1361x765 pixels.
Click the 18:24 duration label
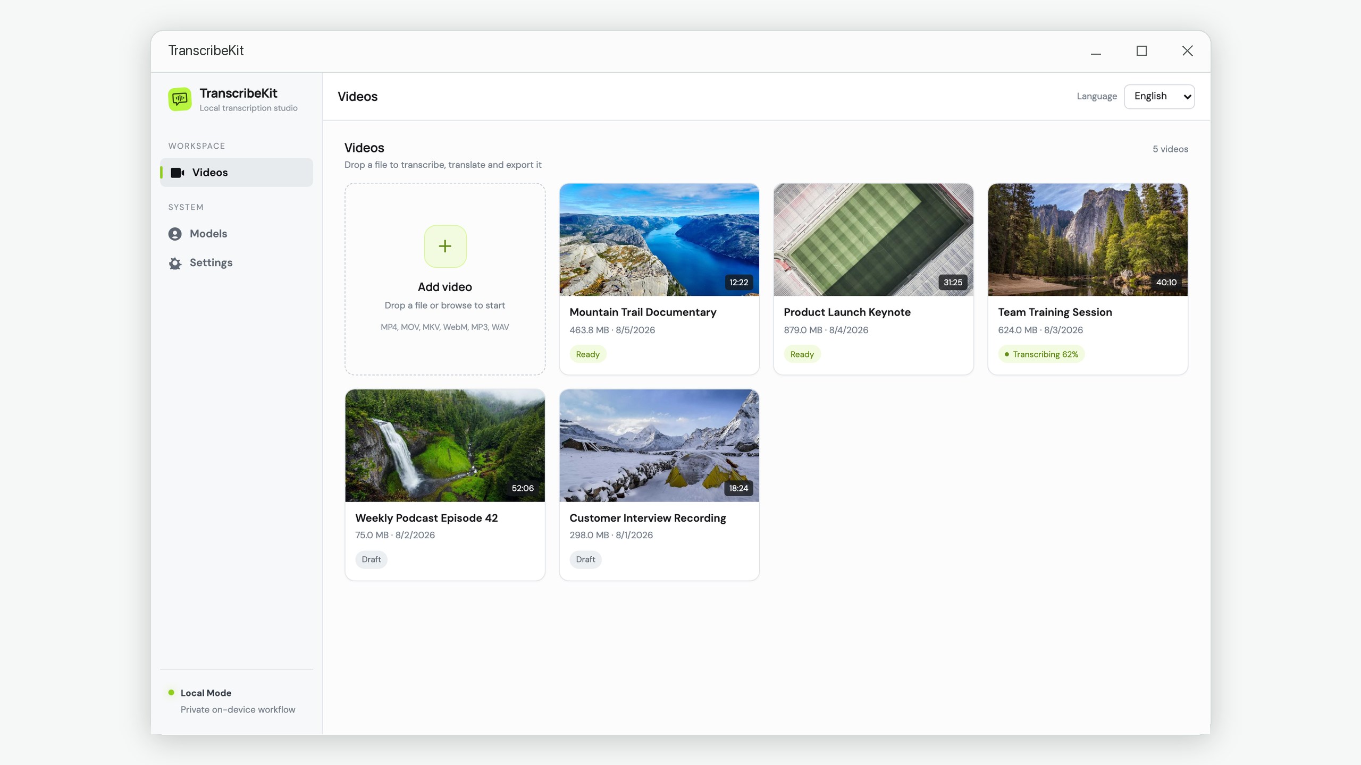(x=738, y=488)
